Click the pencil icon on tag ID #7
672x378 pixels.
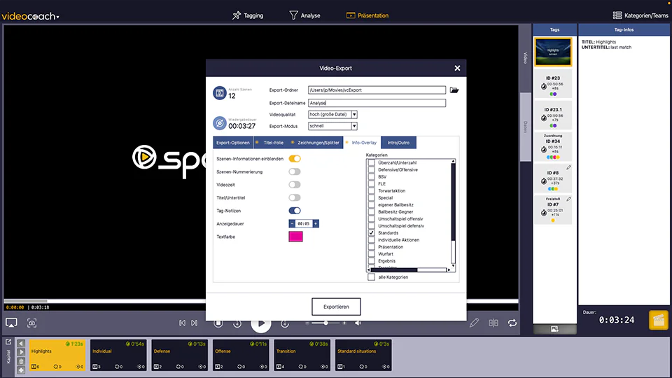[x=568, y=199]
